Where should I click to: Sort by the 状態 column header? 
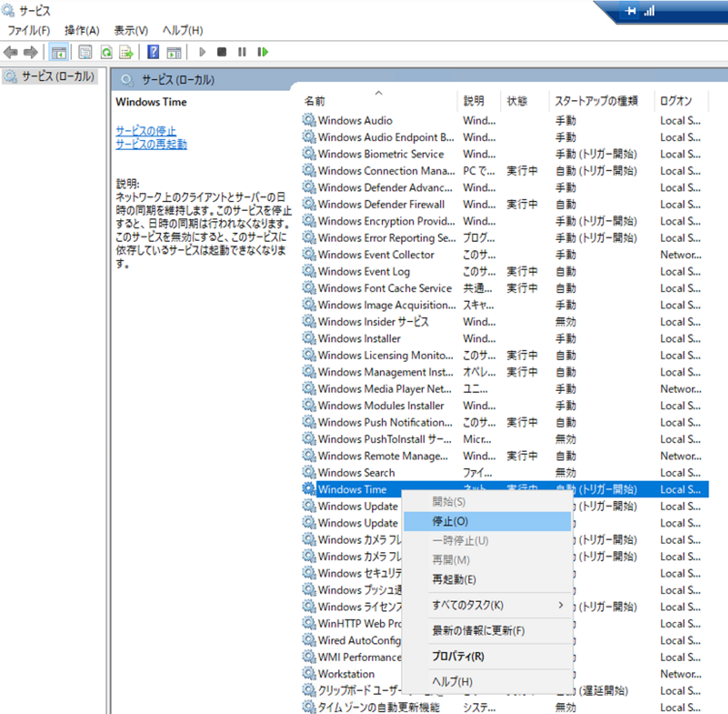(x=525, y=101)
